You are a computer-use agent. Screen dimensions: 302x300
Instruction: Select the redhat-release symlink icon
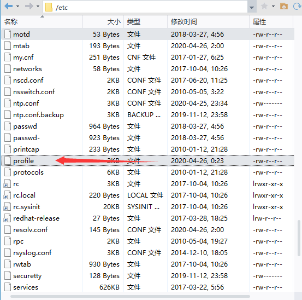tap(7, 218)
